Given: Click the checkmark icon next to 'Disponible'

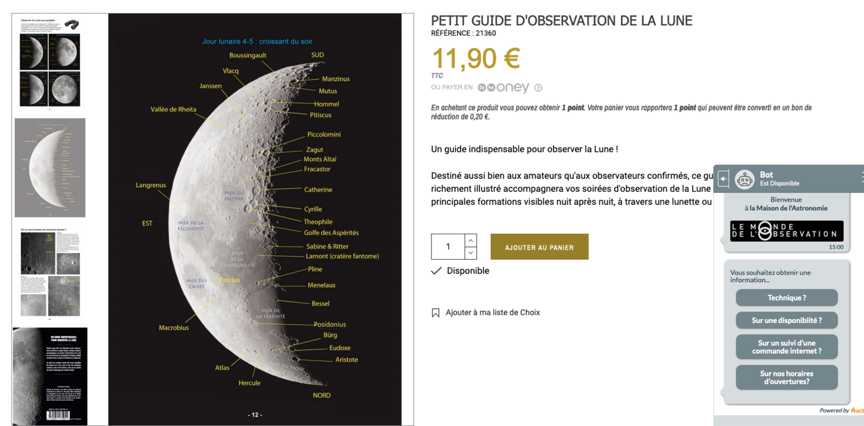Looking at the screenshot, I should (436, 270).
